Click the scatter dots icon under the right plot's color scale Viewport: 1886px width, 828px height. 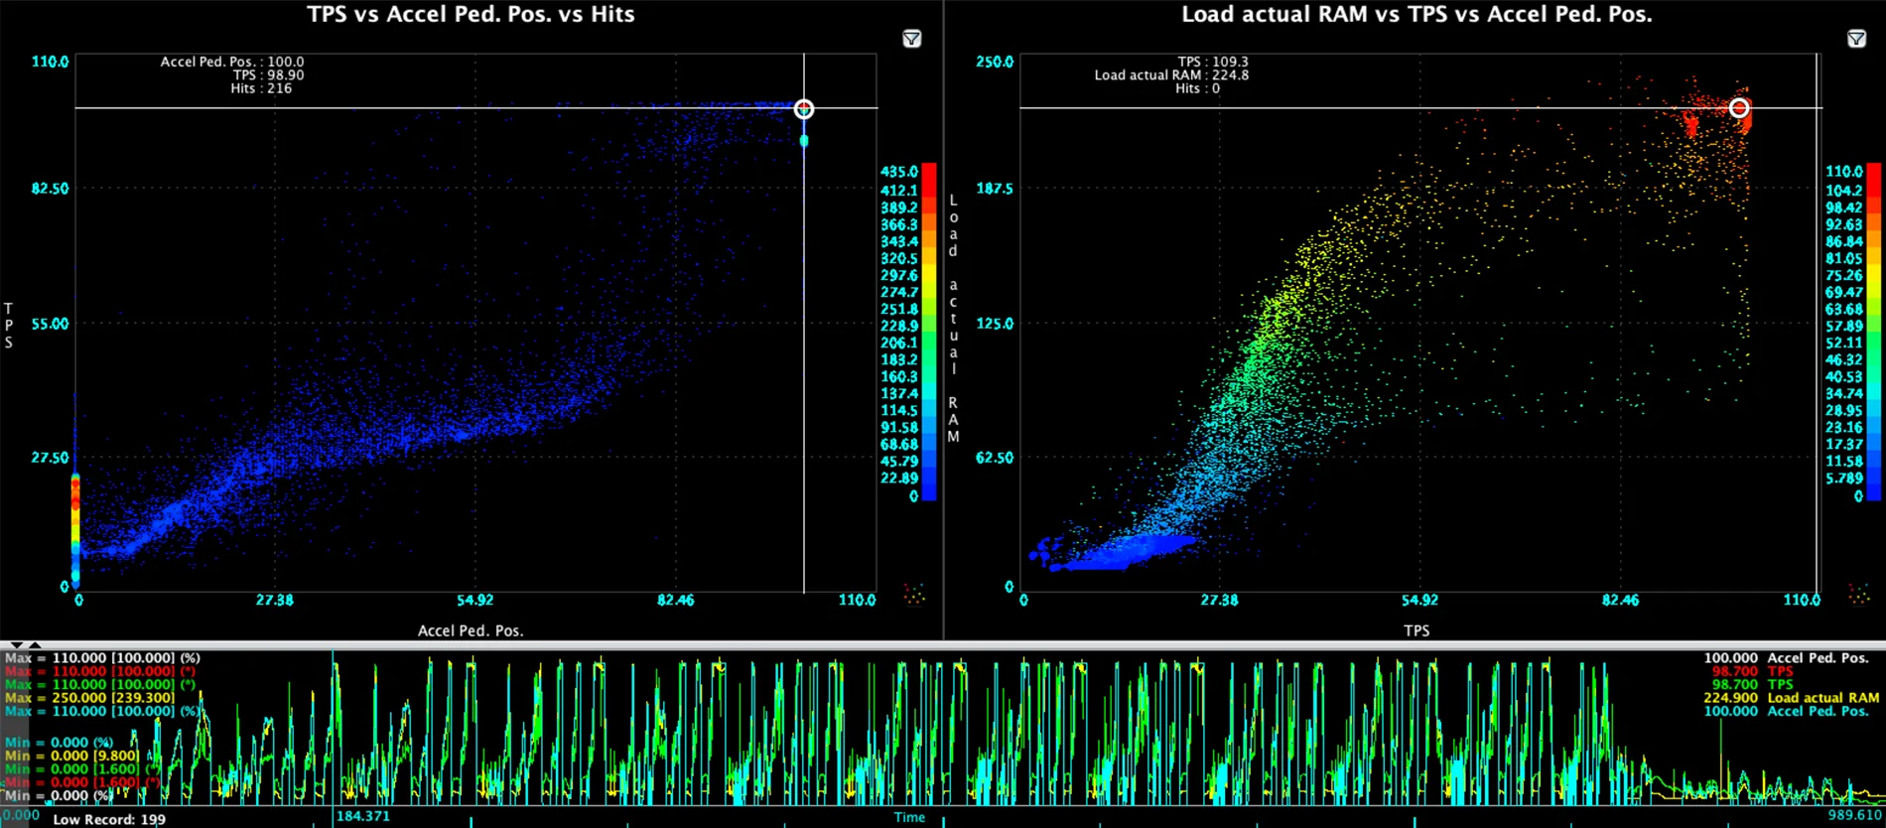tap(1859, 594)
